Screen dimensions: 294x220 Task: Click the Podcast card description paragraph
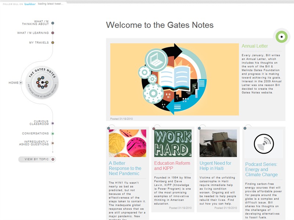263,201
